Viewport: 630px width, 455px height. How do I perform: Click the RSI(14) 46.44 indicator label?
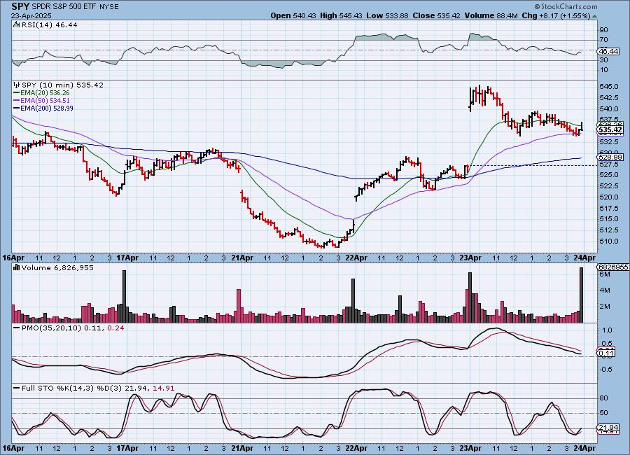49,24
